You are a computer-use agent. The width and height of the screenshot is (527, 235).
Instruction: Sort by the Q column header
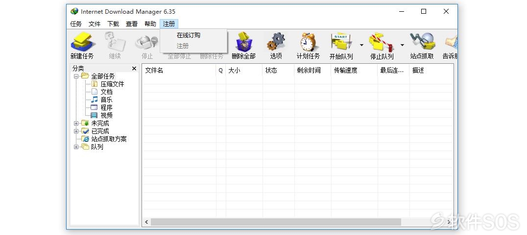[221, 70]
